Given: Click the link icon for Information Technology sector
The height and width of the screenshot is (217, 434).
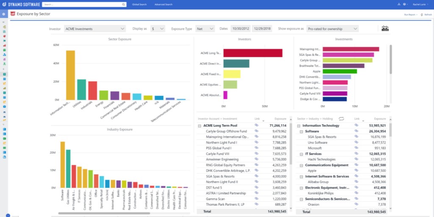Looking at the screenshot, I should [x=356, y=125].
